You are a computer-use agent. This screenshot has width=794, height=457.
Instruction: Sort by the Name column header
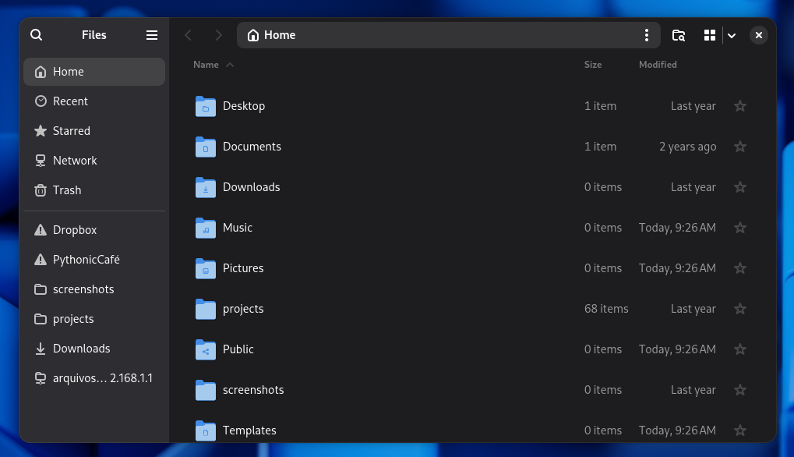click(x=206, y=65)
